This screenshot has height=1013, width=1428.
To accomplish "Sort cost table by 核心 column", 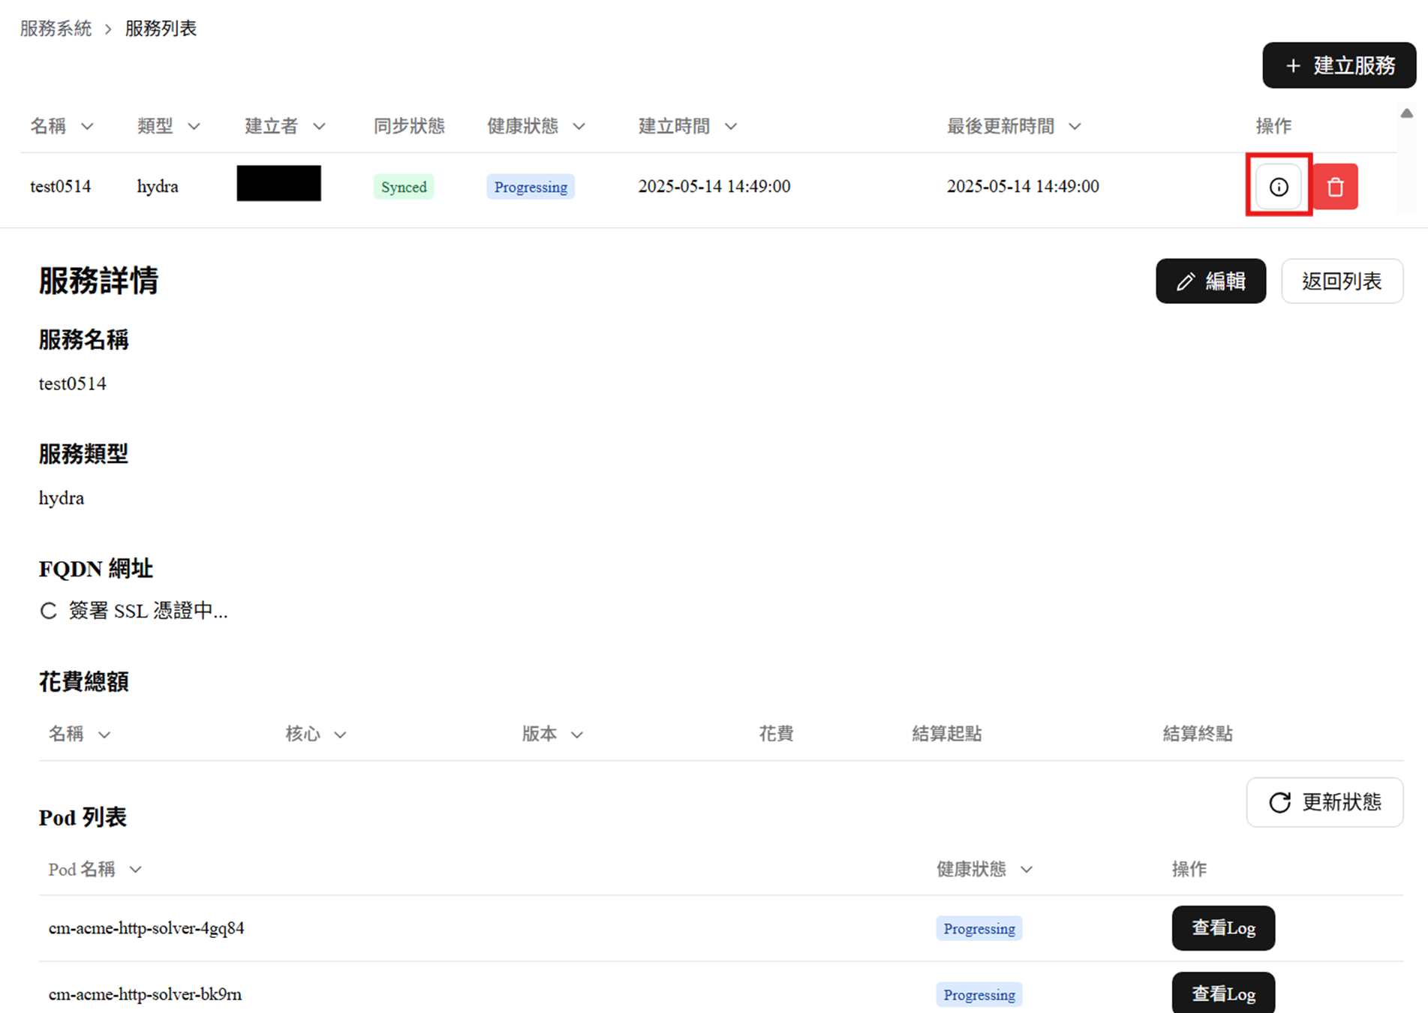I will 340,735.
